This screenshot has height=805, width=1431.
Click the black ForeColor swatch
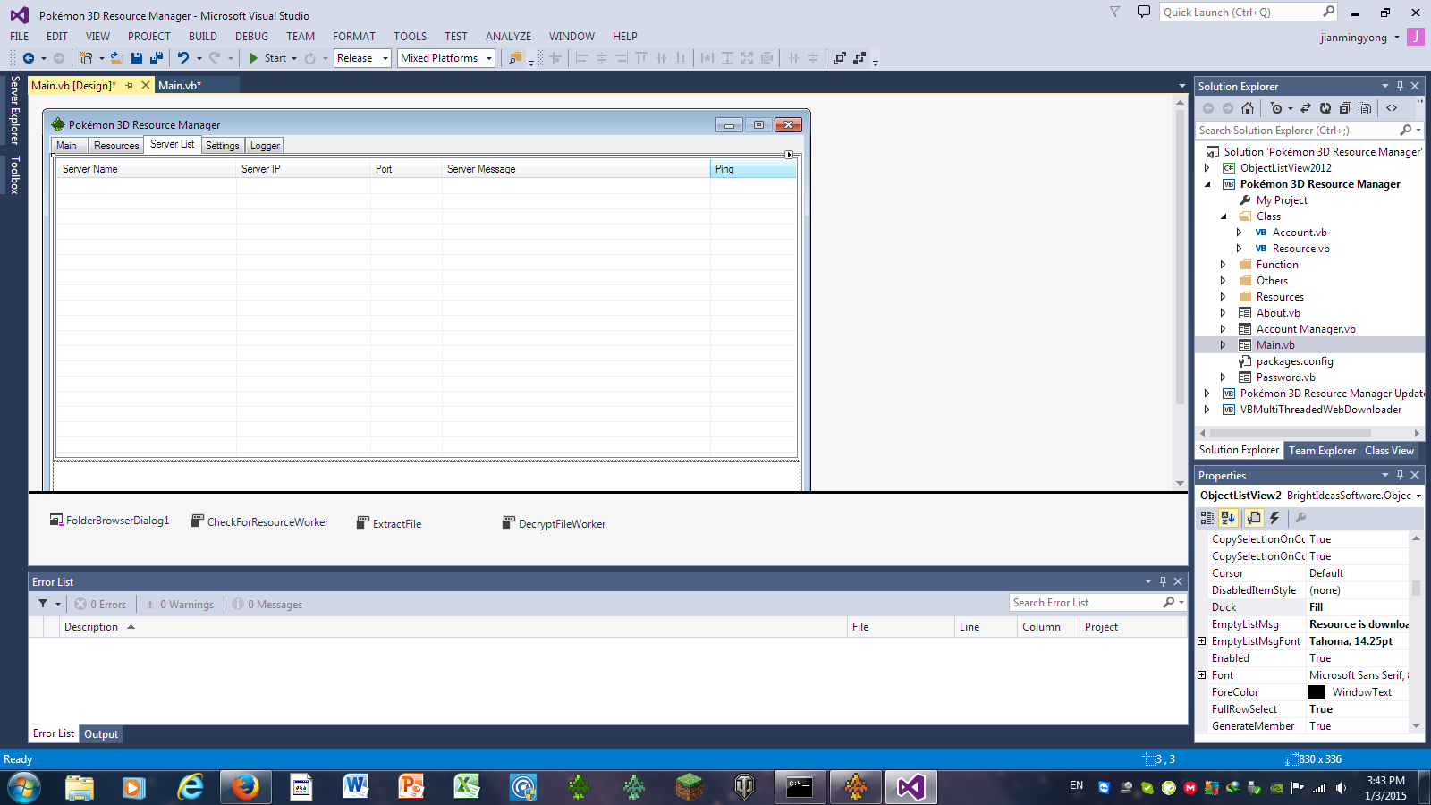click(1317, 692)
